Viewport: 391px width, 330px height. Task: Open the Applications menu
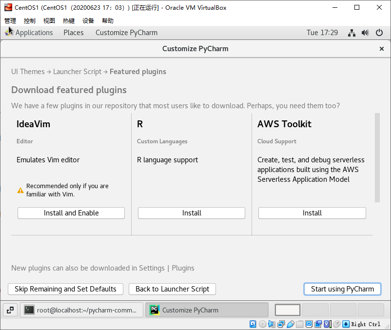pos(34,33)
